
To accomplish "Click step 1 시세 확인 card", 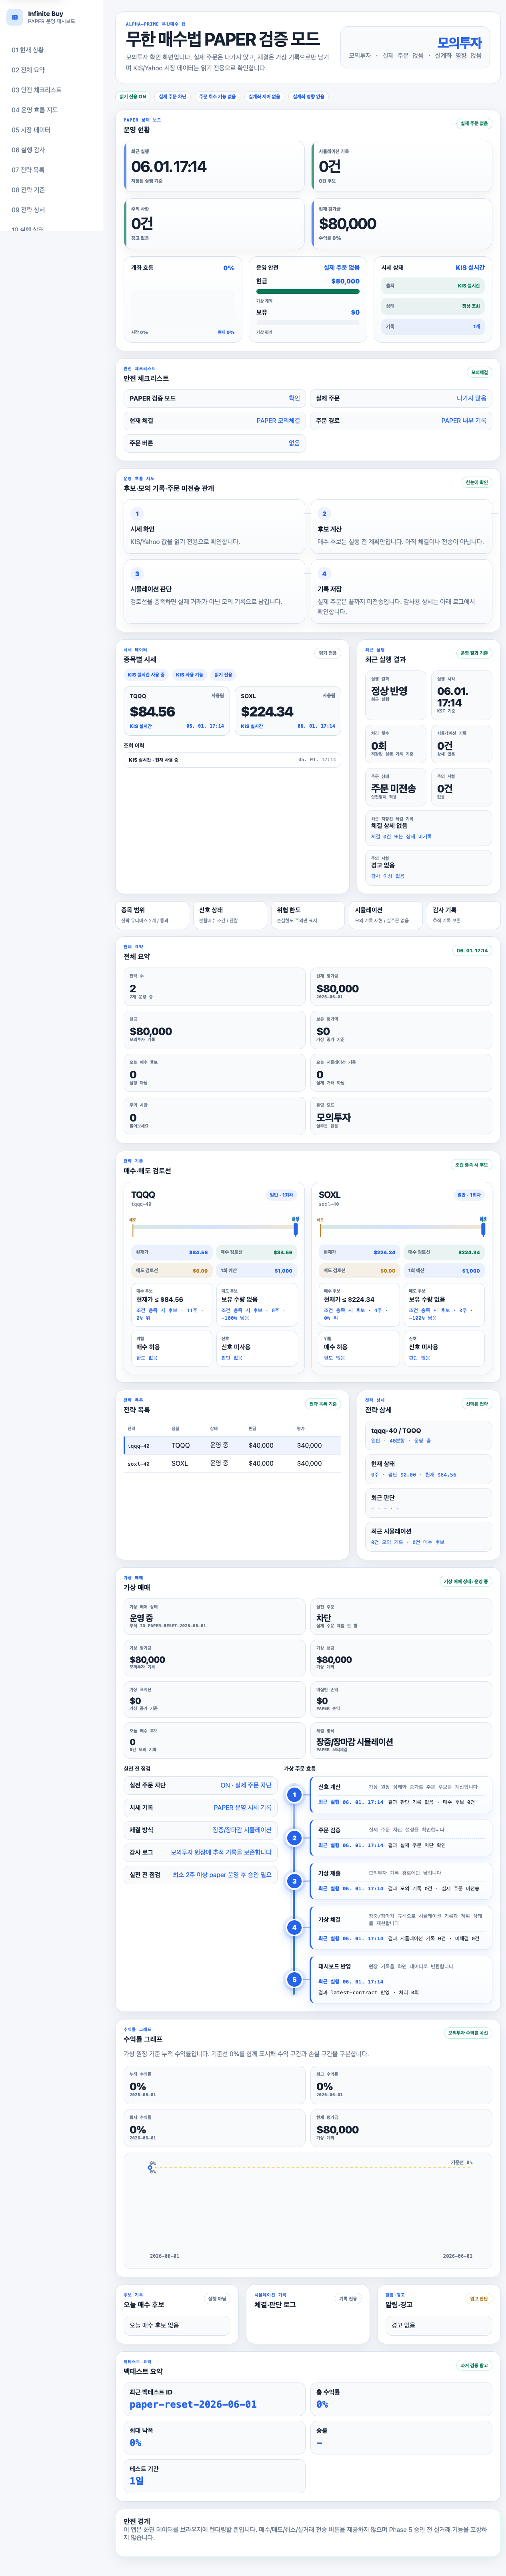I will [x=214, y=527].
